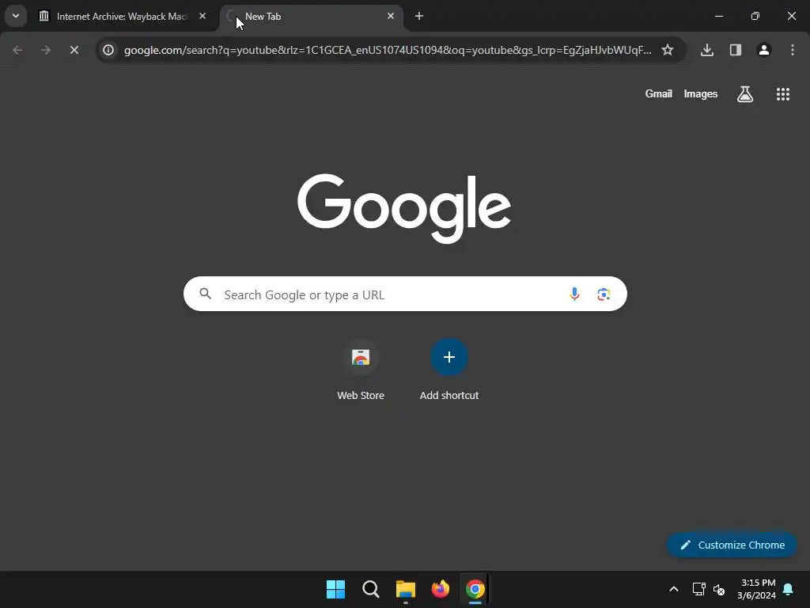Open the Google apps grid
810x608 pixels.
pyautogui.click(x=783, y=94)
